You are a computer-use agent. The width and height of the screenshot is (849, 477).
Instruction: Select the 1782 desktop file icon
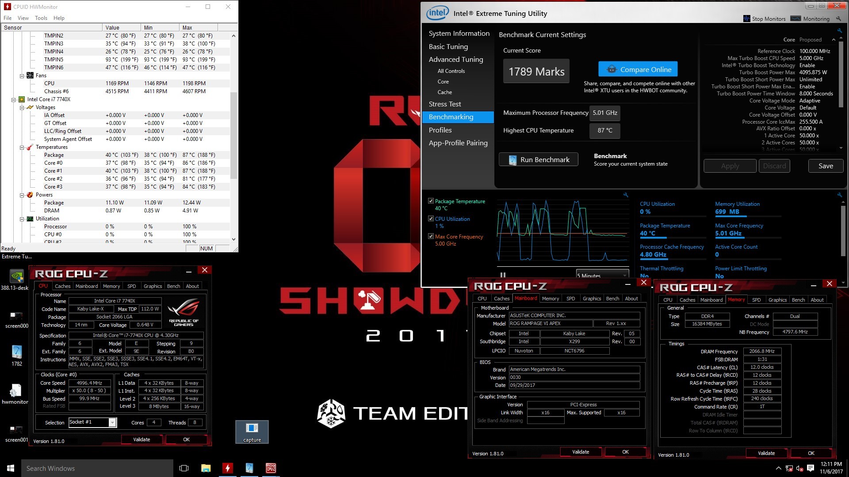pos(17,356)
